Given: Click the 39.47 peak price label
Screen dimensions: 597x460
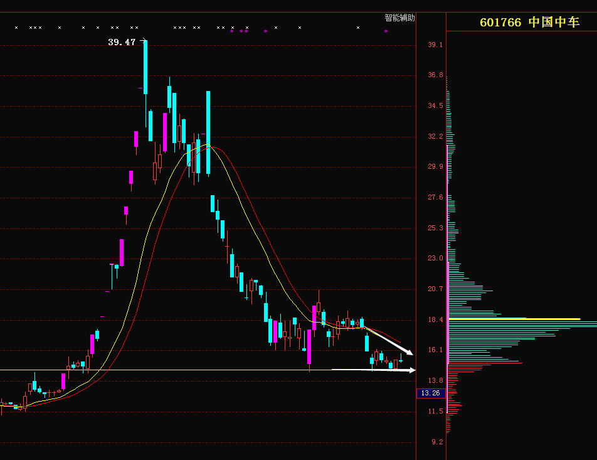Looking at the screenshot, I should click(122, 42).
